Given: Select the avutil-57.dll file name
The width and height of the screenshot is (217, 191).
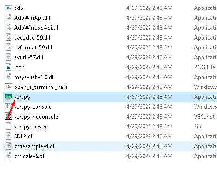Looking at the screenshot, I should pyautogui.click(x=29, y=57).
